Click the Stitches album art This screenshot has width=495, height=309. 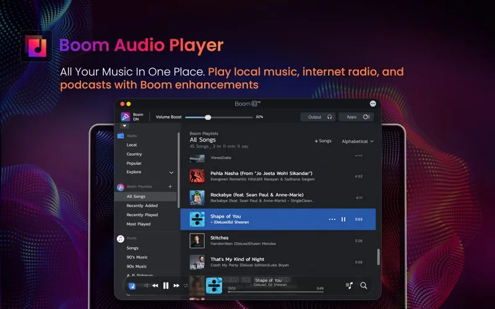coord(197,240)
